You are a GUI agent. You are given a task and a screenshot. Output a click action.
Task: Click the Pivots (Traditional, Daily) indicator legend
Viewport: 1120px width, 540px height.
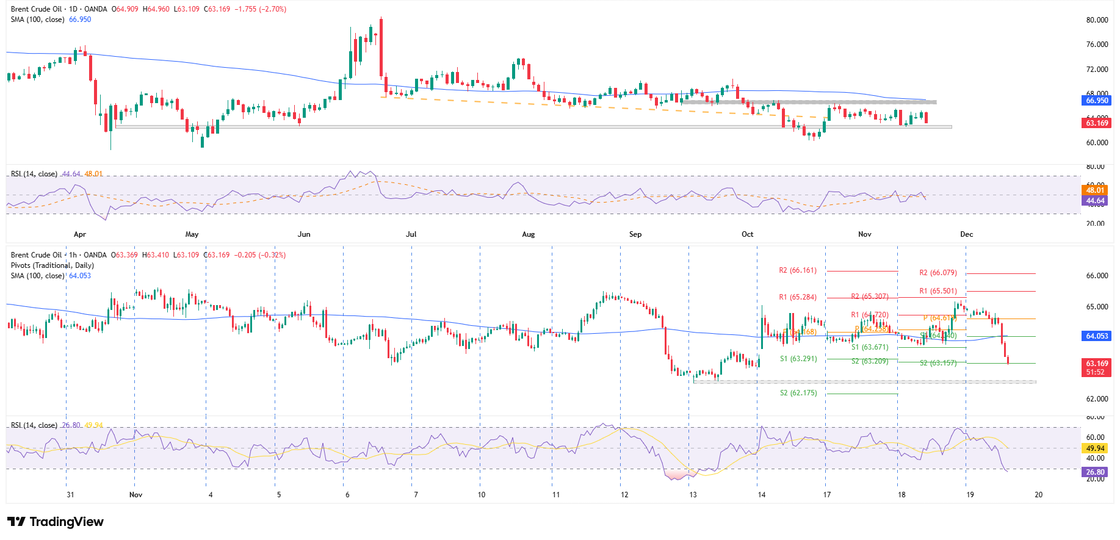pos(52,265)
